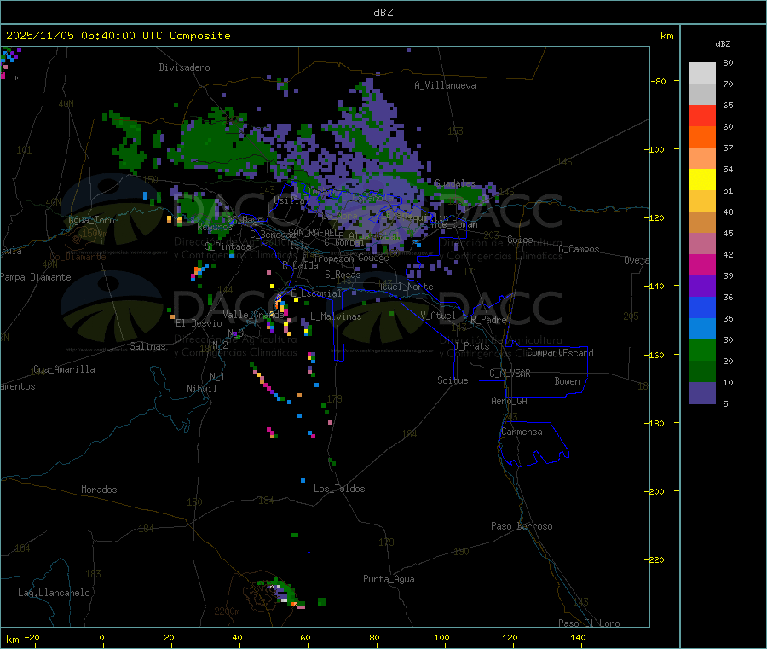This screenshot has width=767, height=649.
Task: Click the 'G_Campos' map label
Action: point(579,249)
